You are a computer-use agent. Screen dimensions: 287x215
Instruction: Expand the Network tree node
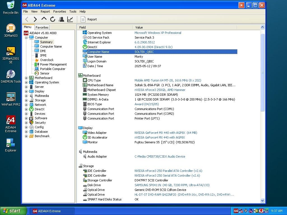(x=26, y=105)
